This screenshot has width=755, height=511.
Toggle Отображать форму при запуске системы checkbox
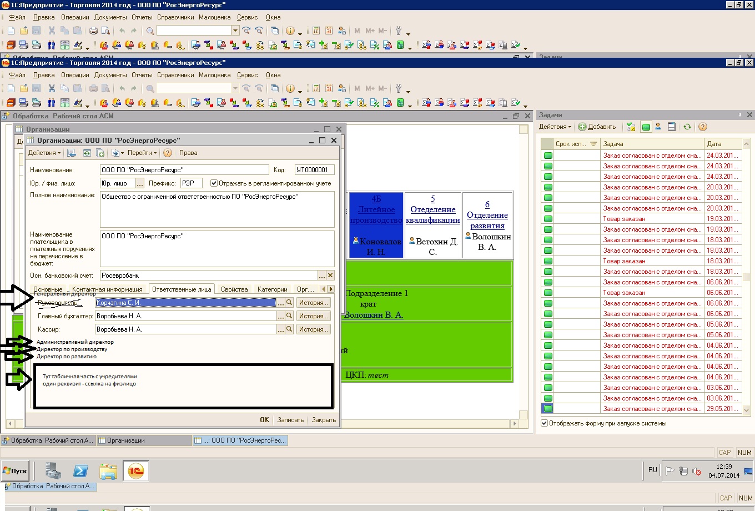[x=545, y=423]
